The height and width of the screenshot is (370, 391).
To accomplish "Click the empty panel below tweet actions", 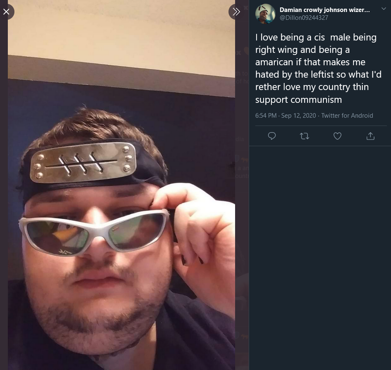I will click(x=320, y=258).
